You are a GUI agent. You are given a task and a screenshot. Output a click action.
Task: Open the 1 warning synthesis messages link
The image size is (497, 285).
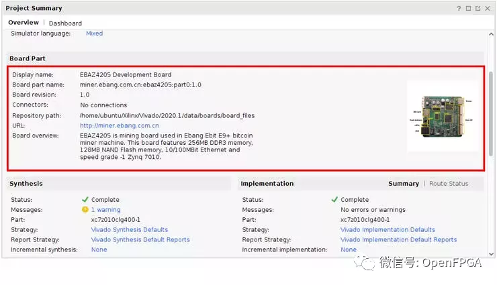tap(106, 210)
